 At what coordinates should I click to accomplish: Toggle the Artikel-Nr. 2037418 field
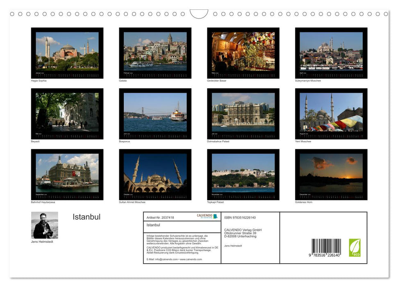click(160, 217)
